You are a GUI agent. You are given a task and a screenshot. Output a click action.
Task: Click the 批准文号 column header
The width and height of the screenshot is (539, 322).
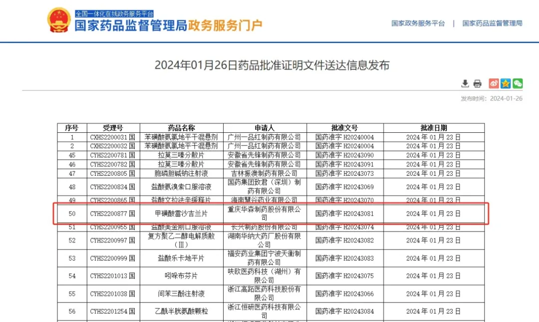tap(345, 128)
